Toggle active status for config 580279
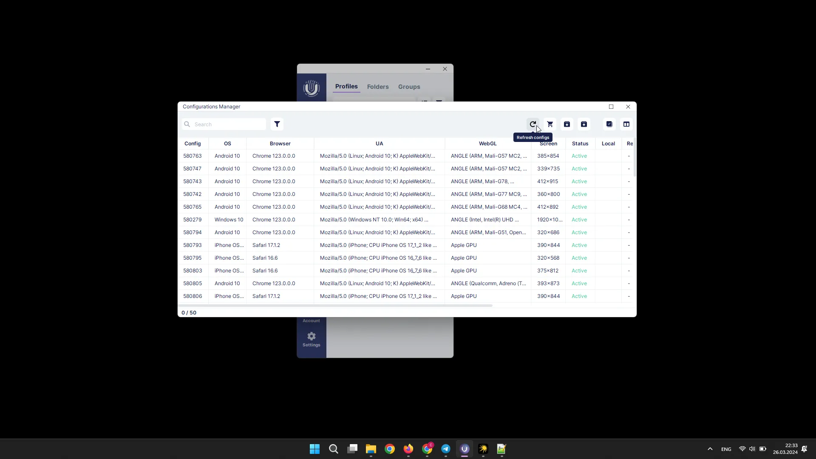Screen dimensions: 816x459 (x=579, y=219)
